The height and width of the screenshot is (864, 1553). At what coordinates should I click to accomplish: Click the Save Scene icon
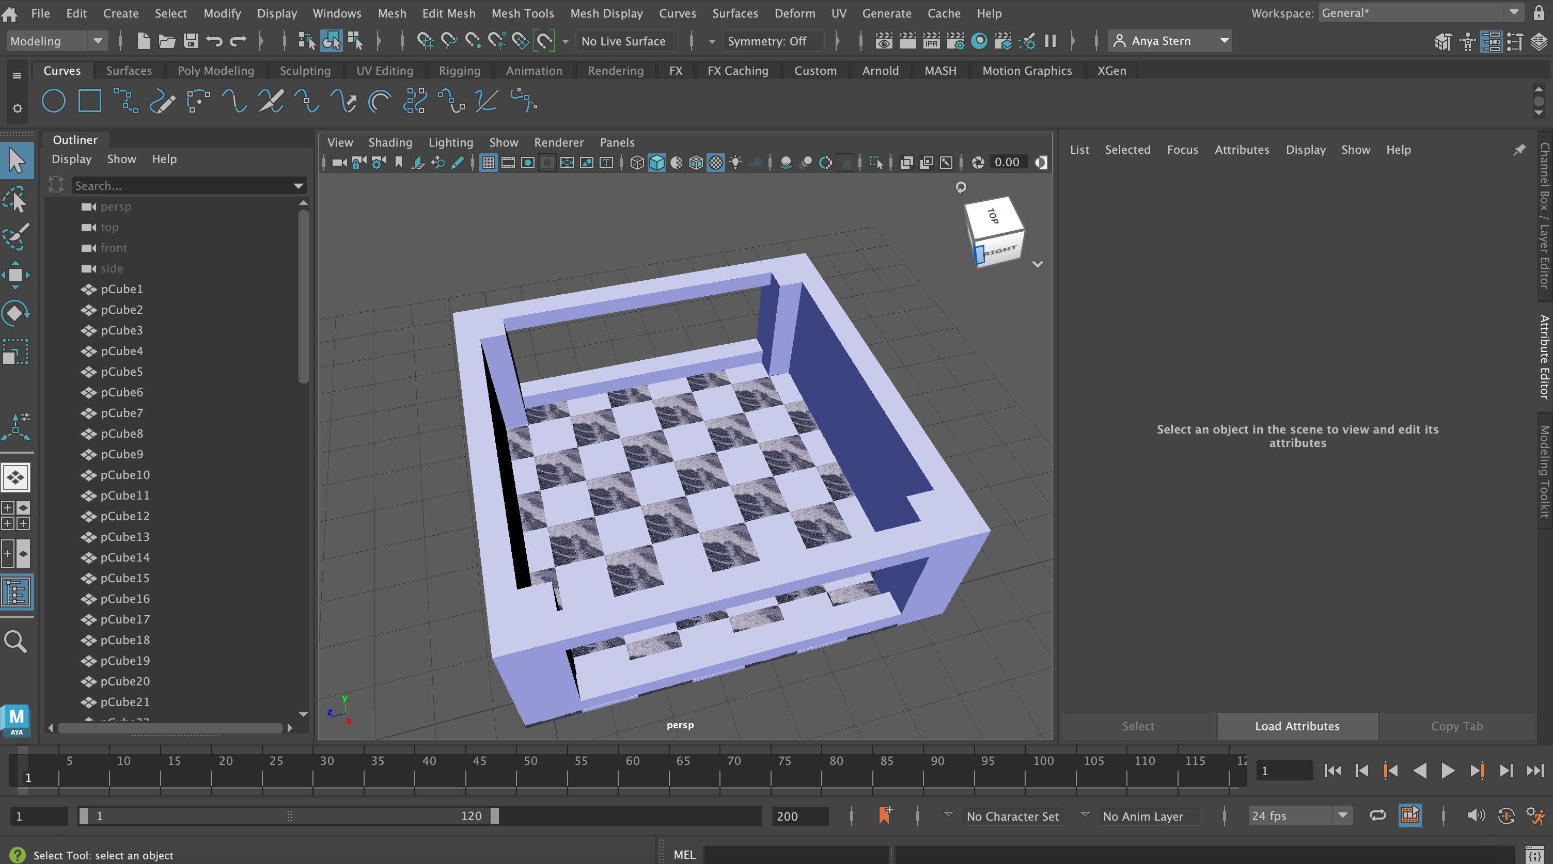(191, 41)
